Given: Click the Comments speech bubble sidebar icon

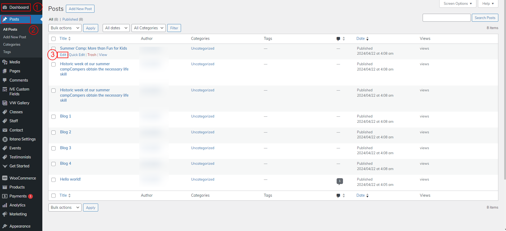Looking at the screenshot, I should click(5, 80).
